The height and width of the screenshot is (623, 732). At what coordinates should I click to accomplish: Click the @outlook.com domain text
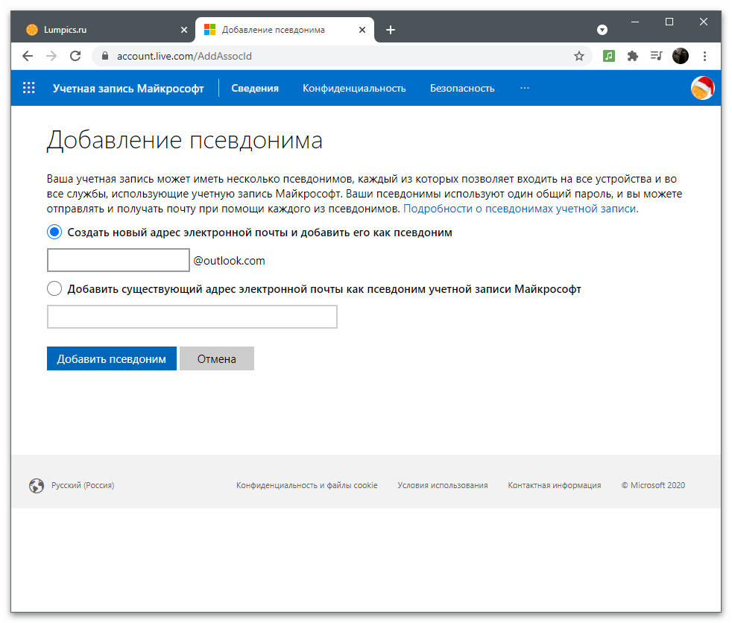coord(230,260)
